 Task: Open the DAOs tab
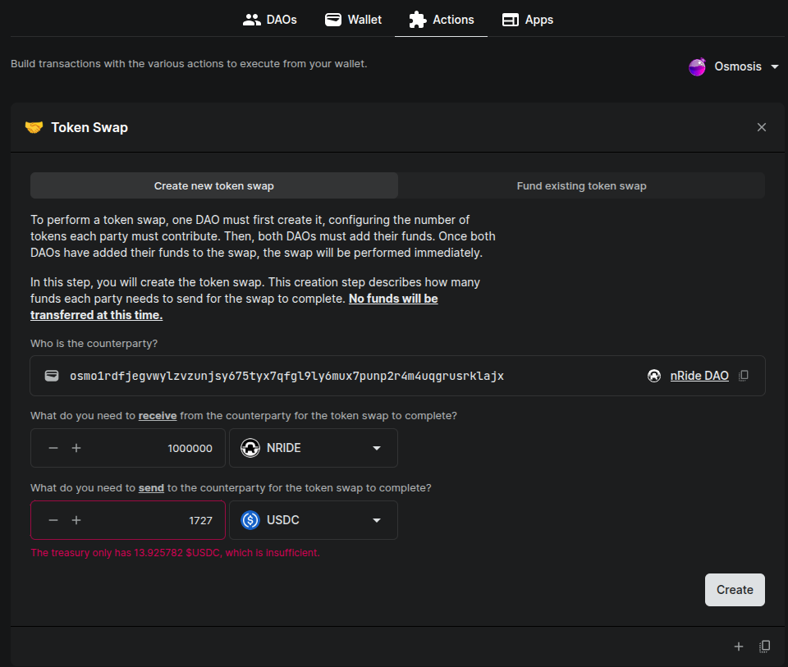click(x=270, y=20)
